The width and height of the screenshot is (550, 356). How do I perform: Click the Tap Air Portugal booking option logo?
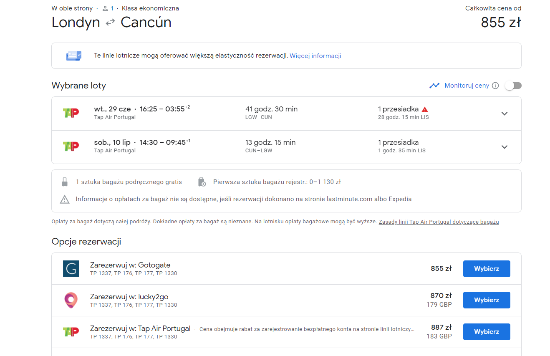[x=71, y=332]
